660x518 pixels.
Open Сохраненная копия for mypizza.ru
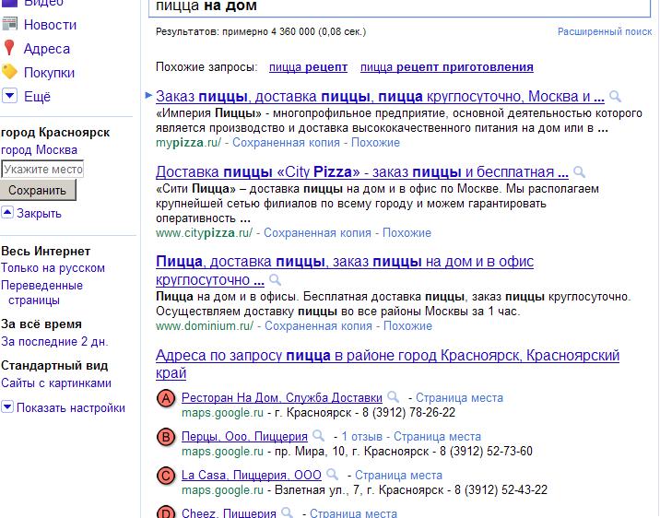286,143
